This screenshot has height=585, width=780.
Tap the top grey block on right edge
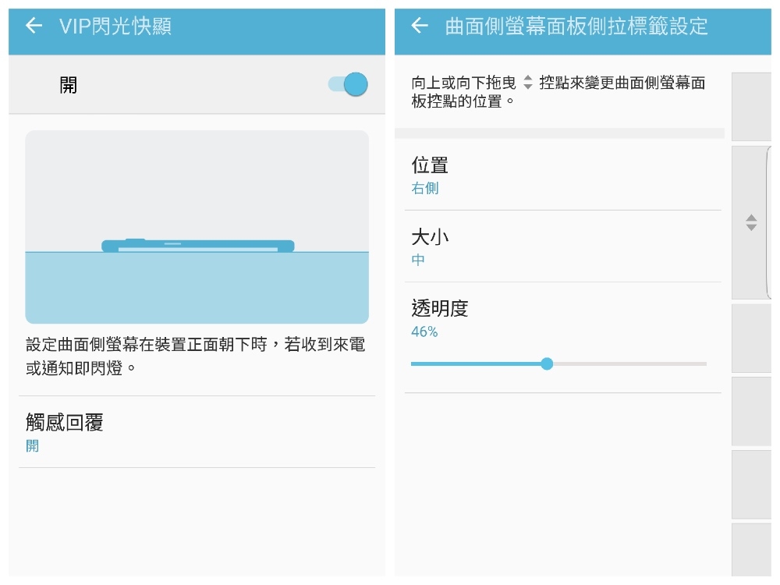pyautogui.click(x=751, y=105)
